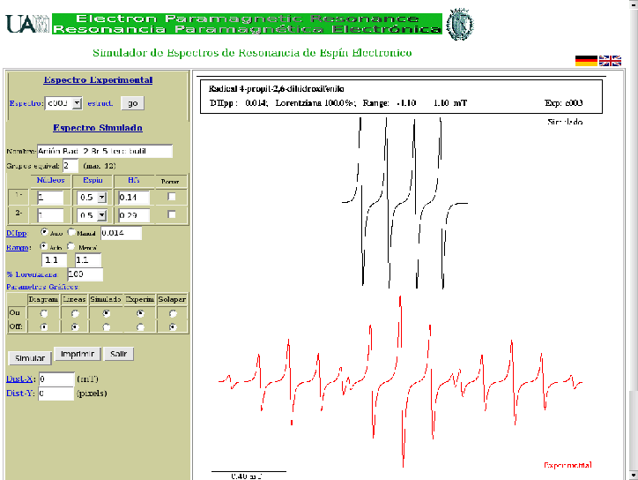This screenshot has height=480, width=638.
Task: Click the Simulador de Espectros heading
Action: pos(252,53)
